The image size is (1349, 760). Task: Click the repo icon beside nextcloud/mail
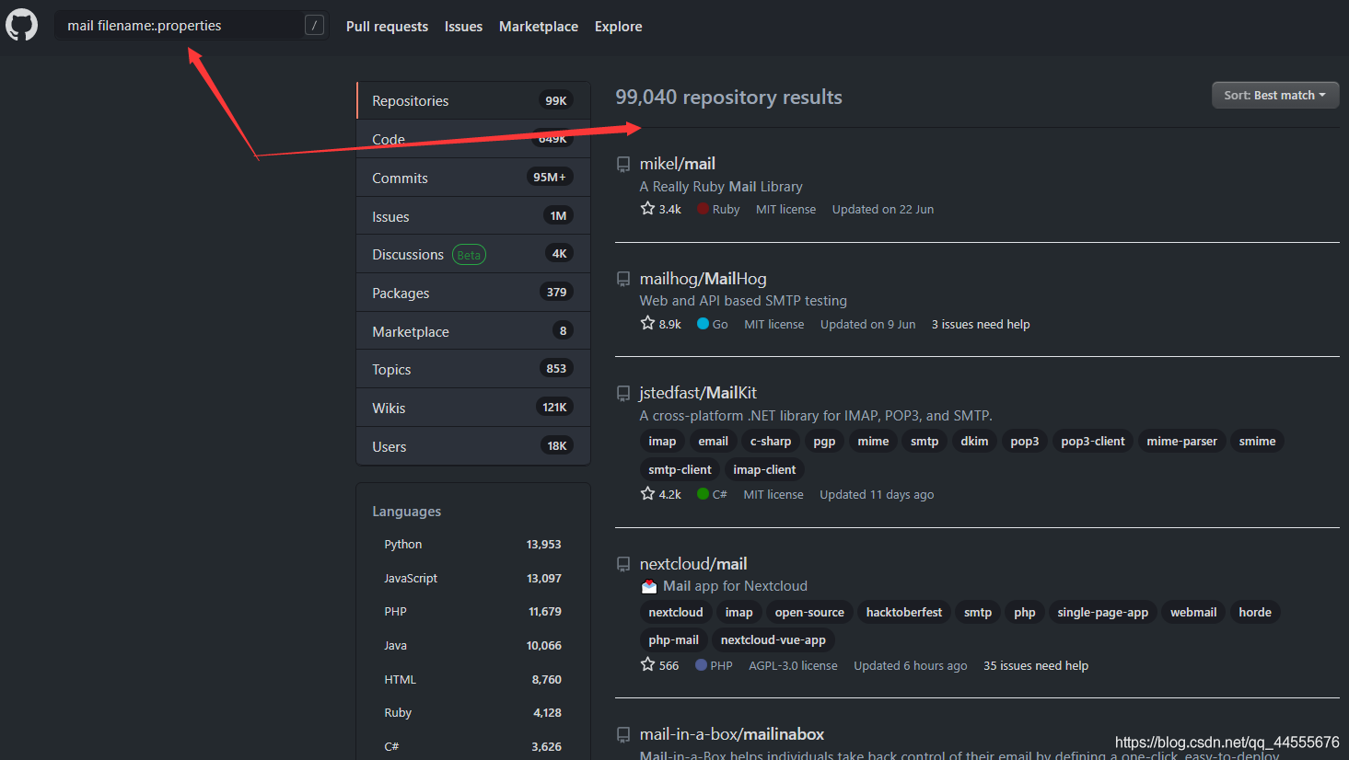[x=623, y=565]
